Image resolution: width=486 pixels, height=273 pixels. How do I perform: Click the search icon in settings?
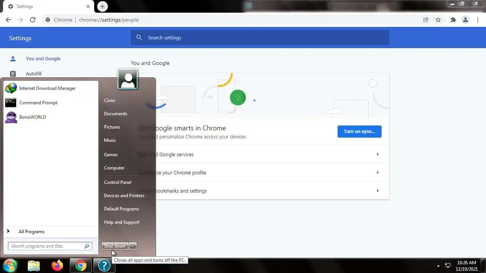click(x=139, y=38)
